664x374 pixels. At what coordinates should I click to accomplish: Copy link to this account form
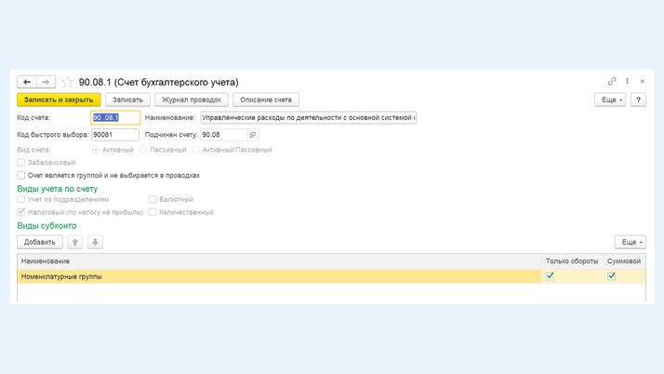tap(612, 81)
